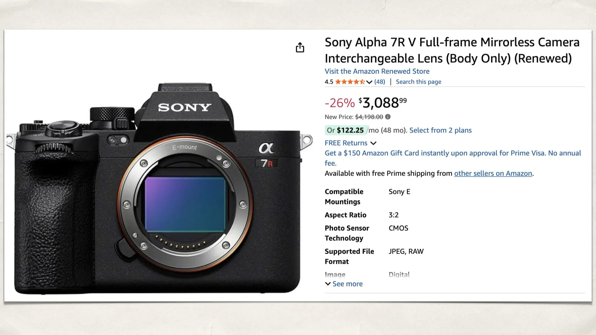
Task: Click the half-filled fifth star icon
Action: [x=362, y=82]
